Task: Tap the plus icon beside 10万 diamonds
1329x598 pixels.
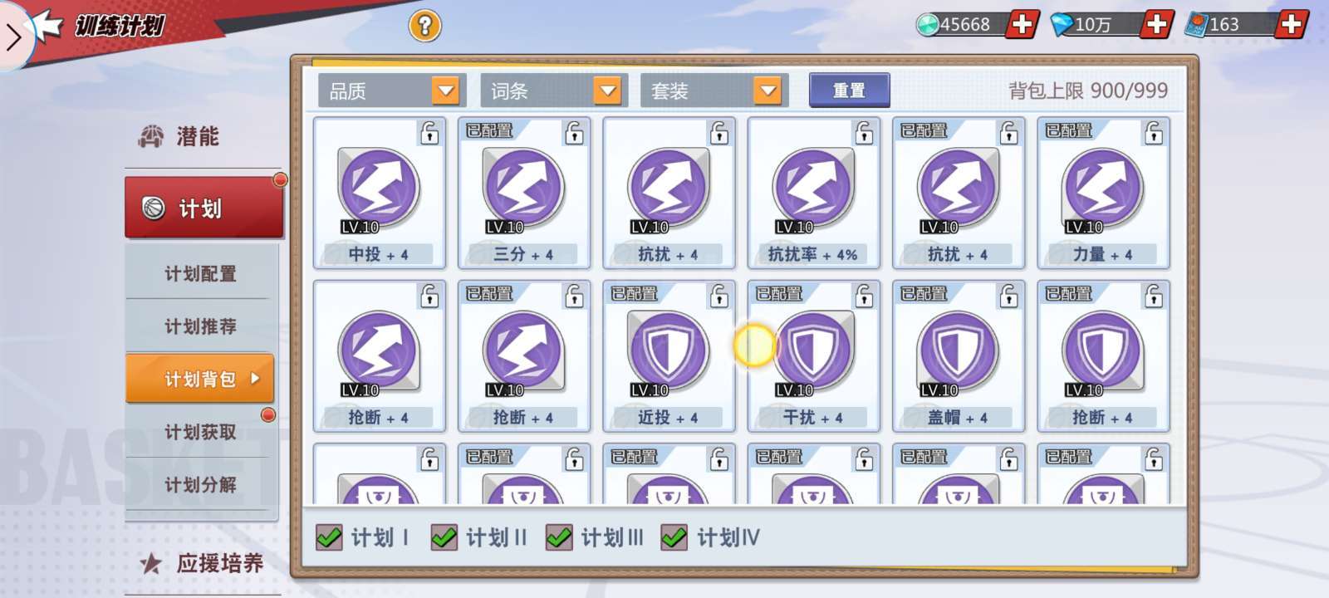Action: point(1156,24)
